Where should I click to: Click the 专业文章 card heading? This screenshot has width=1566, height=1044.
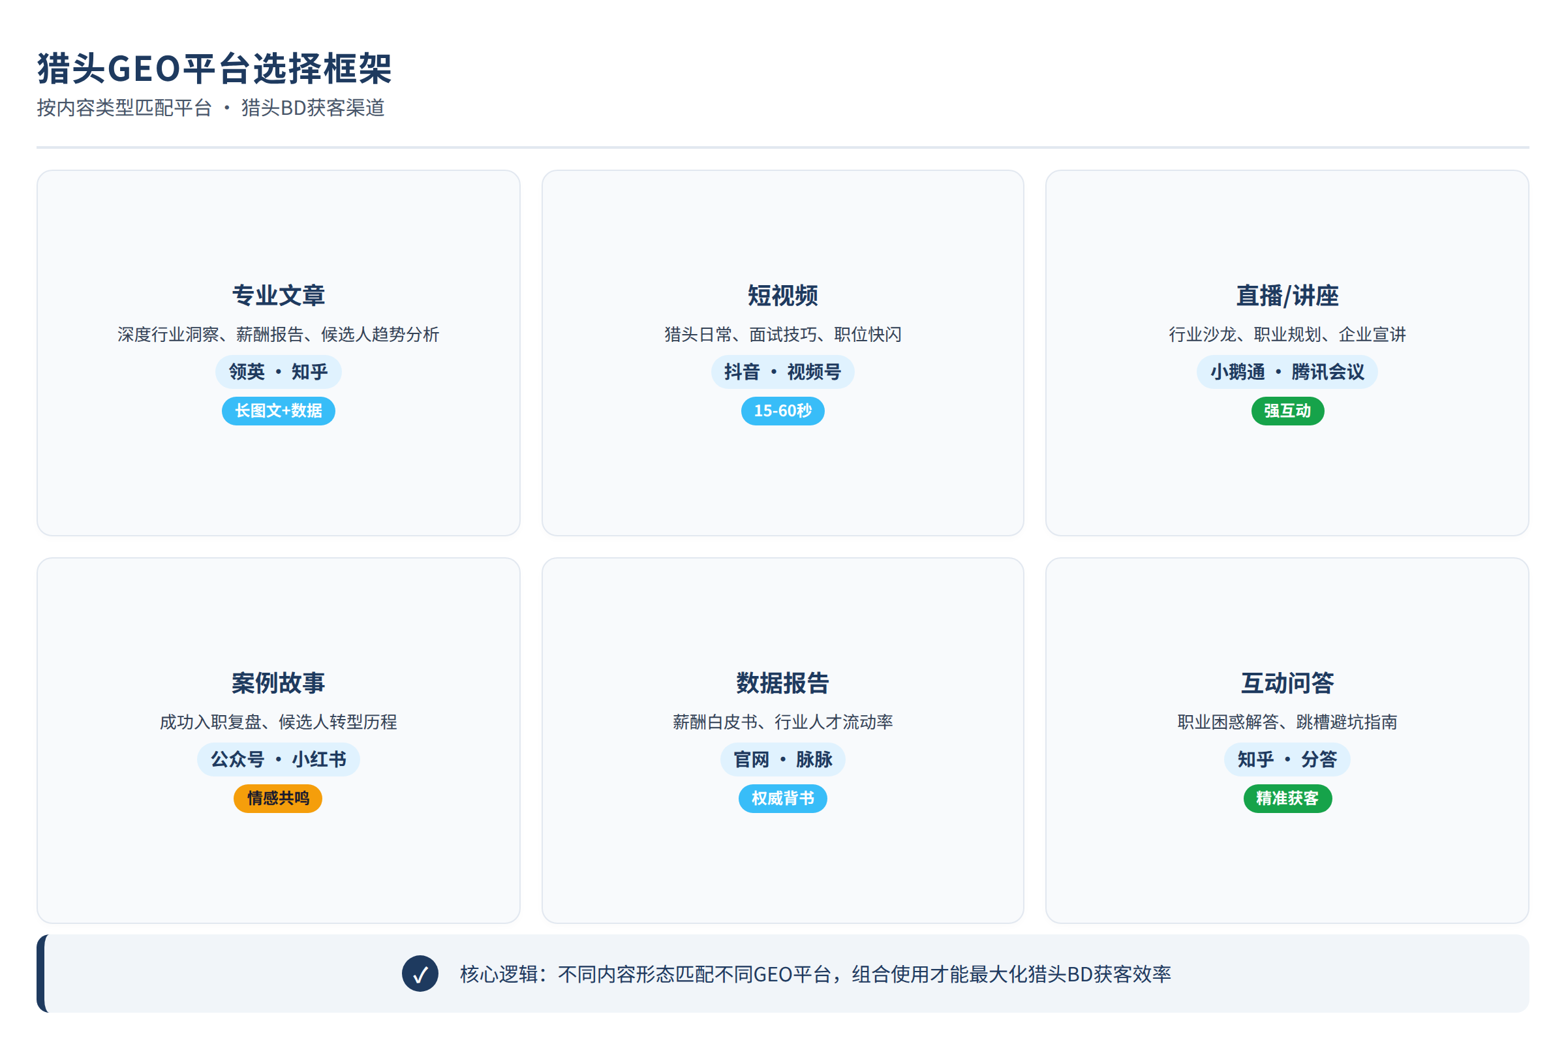point(279,295)
